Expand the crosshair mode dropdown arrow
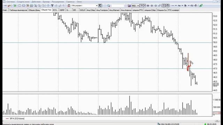 coord(145,6)
